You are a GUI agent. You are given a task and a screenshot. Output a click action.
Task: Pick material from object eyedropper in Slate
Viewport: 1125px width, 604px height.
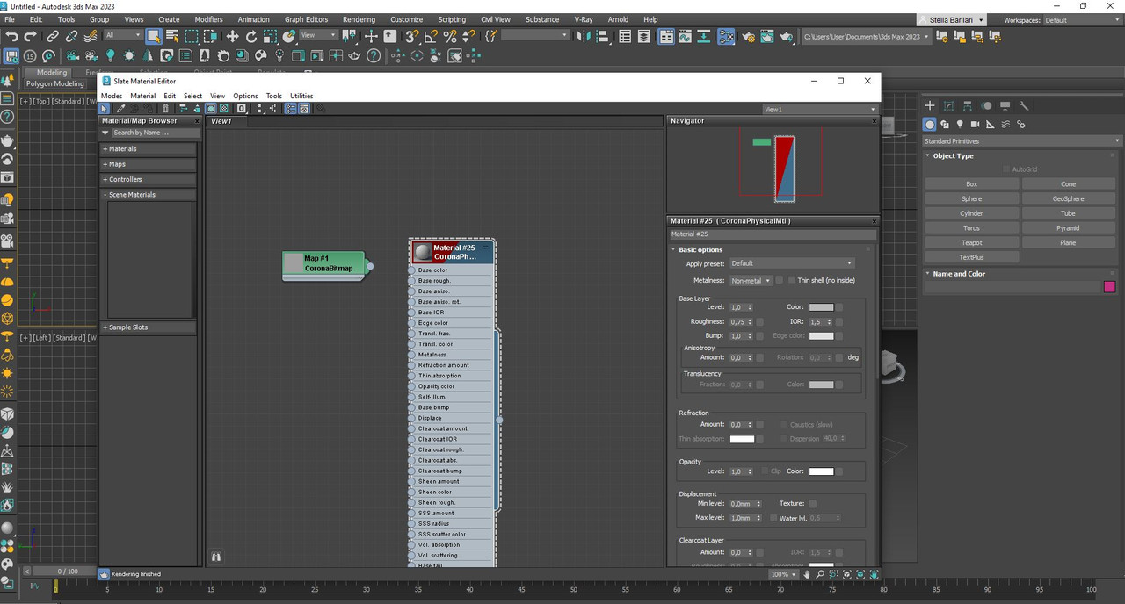point(119,109)
